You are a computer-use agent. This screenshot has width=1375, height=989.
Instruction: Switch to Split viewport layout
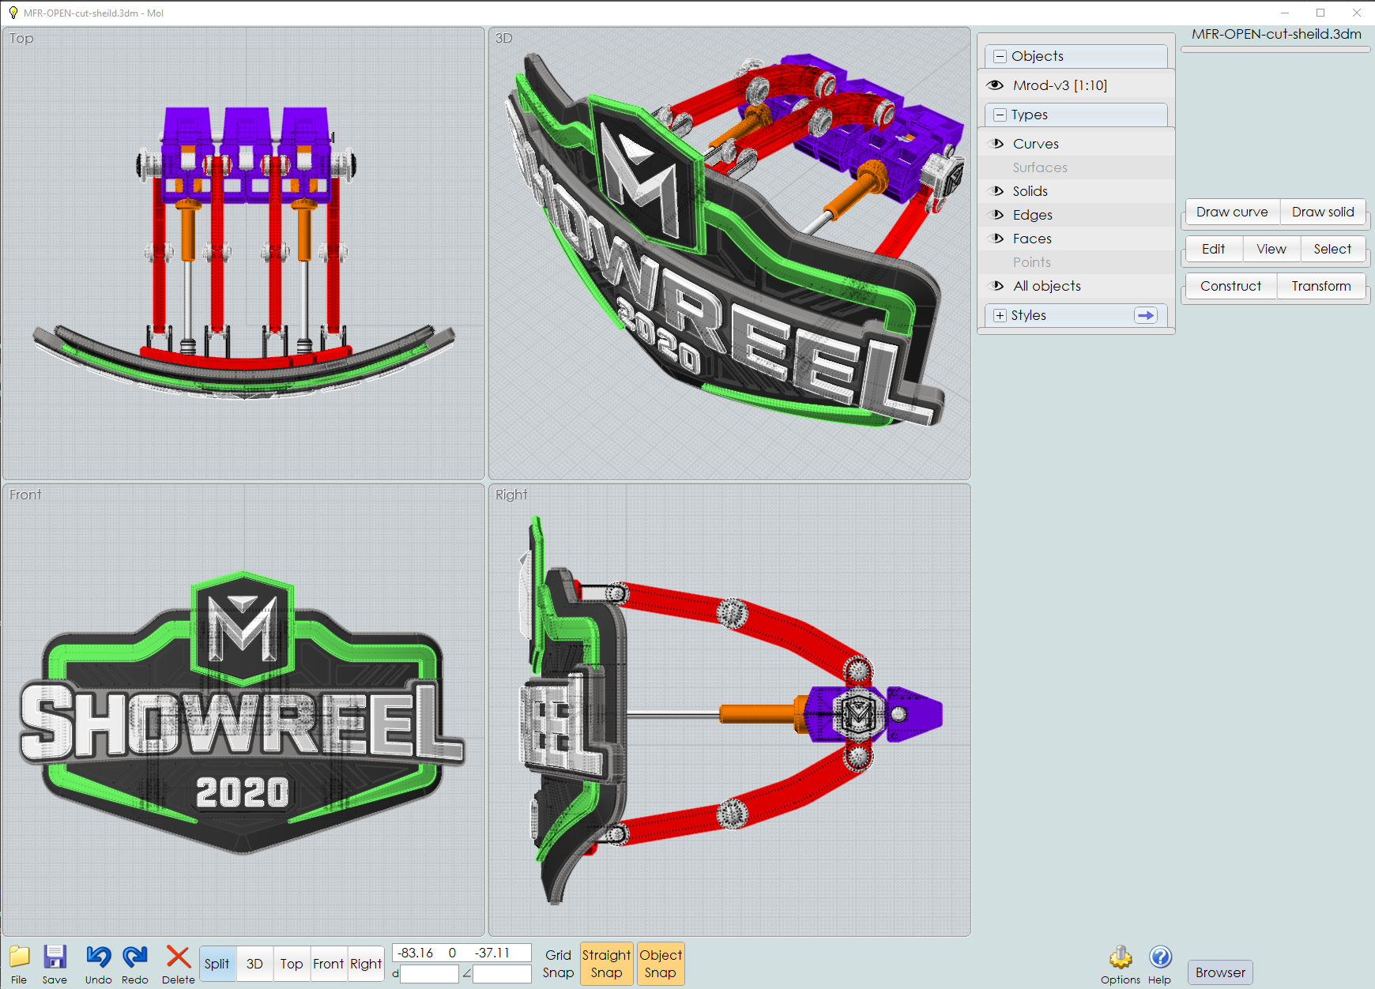tap(217, 964)
